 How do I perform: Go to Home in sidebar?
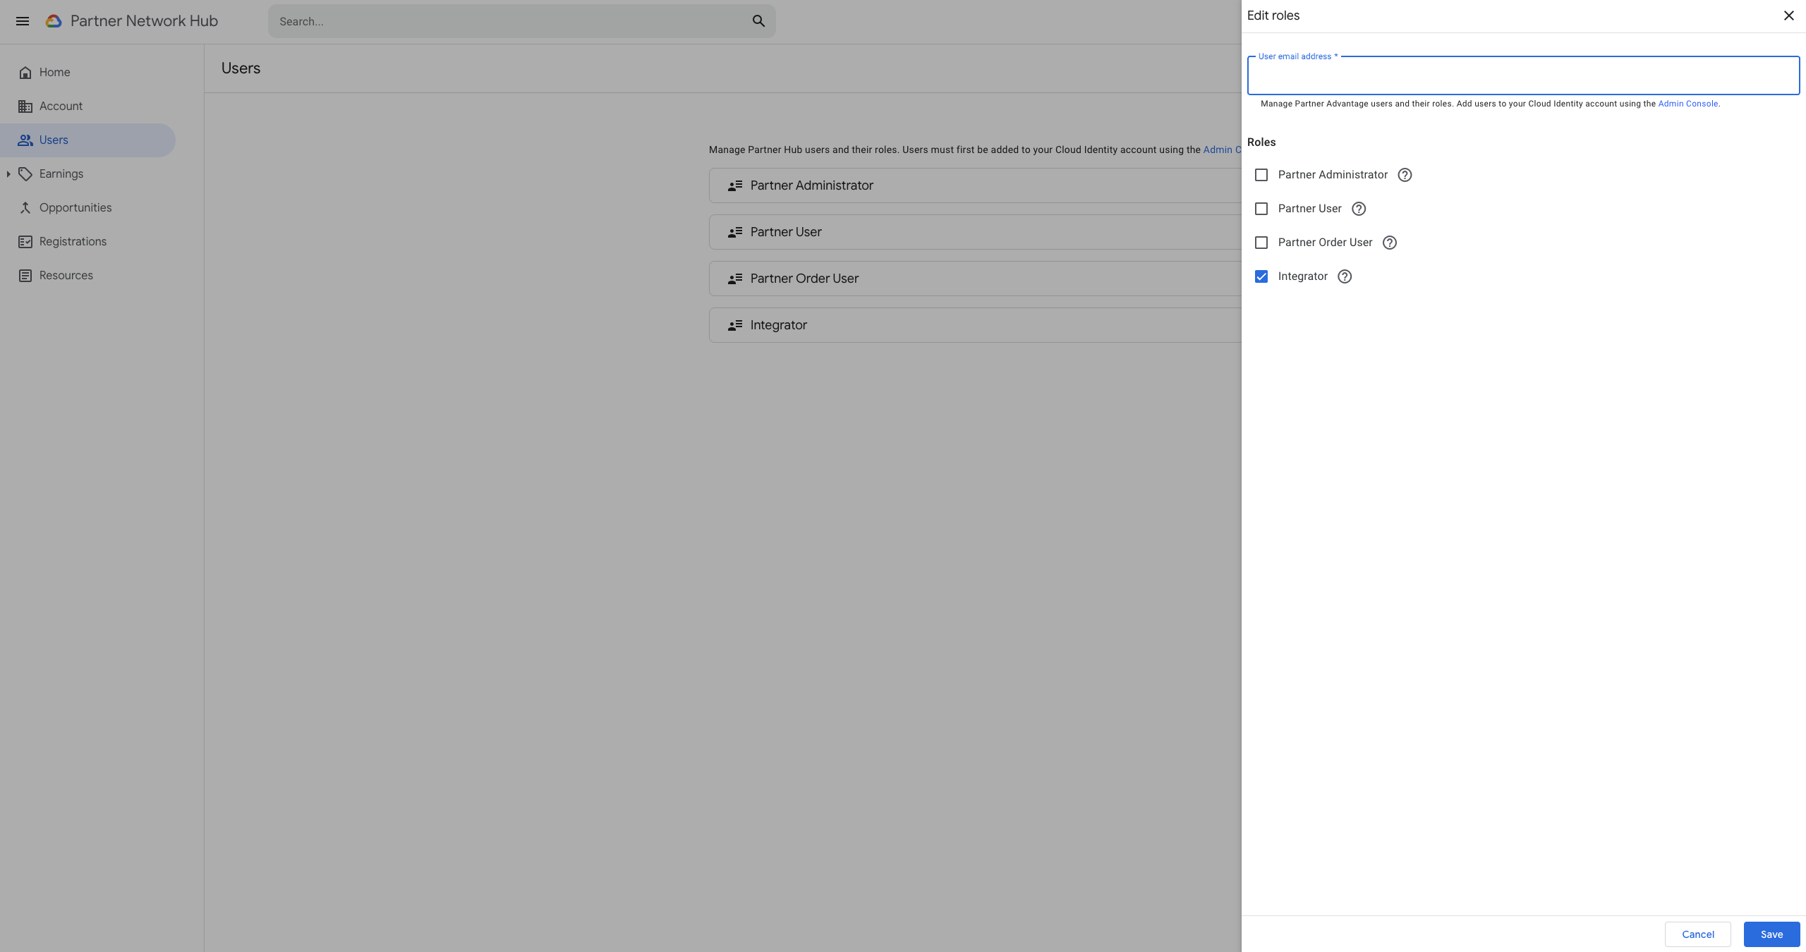[x=87, y=73]
